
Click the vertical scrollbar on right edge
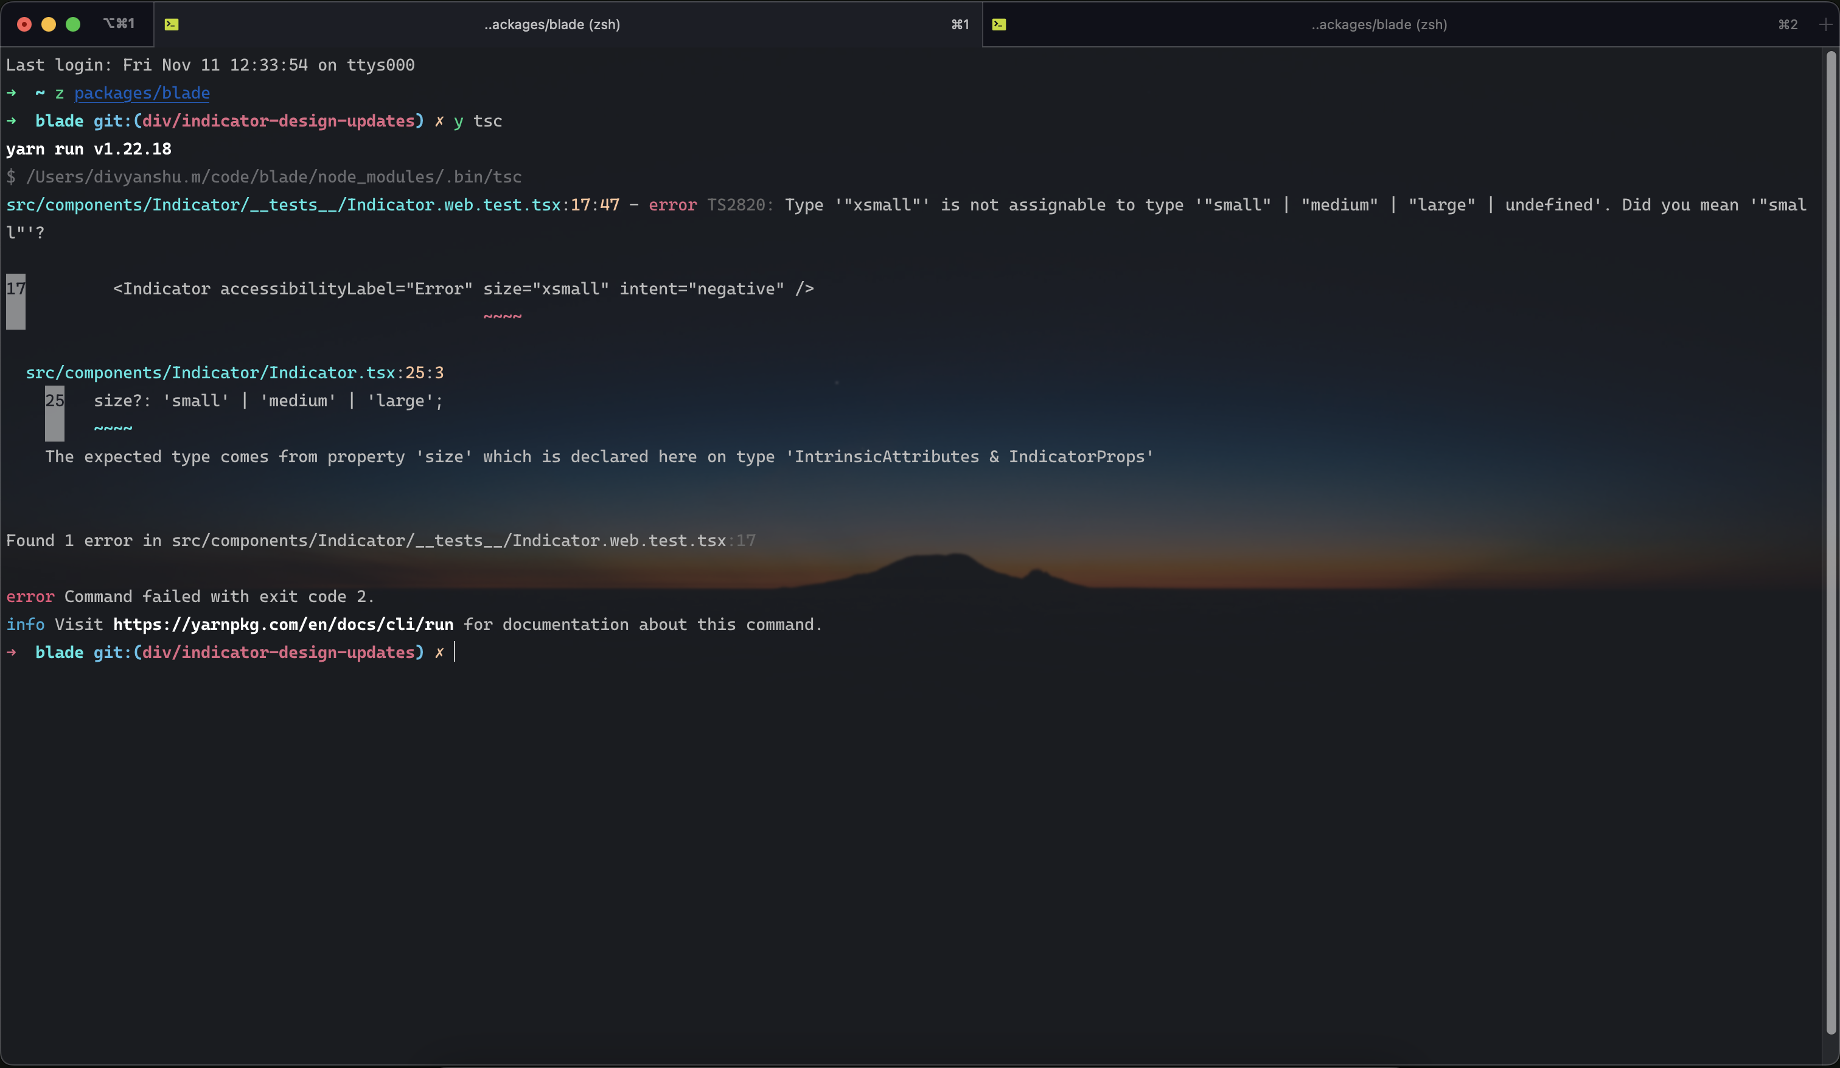[1830, 540]
